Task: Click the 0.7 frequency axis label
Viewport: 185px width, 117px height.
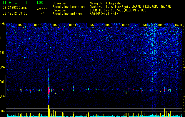Action: [x=2, y=97]
